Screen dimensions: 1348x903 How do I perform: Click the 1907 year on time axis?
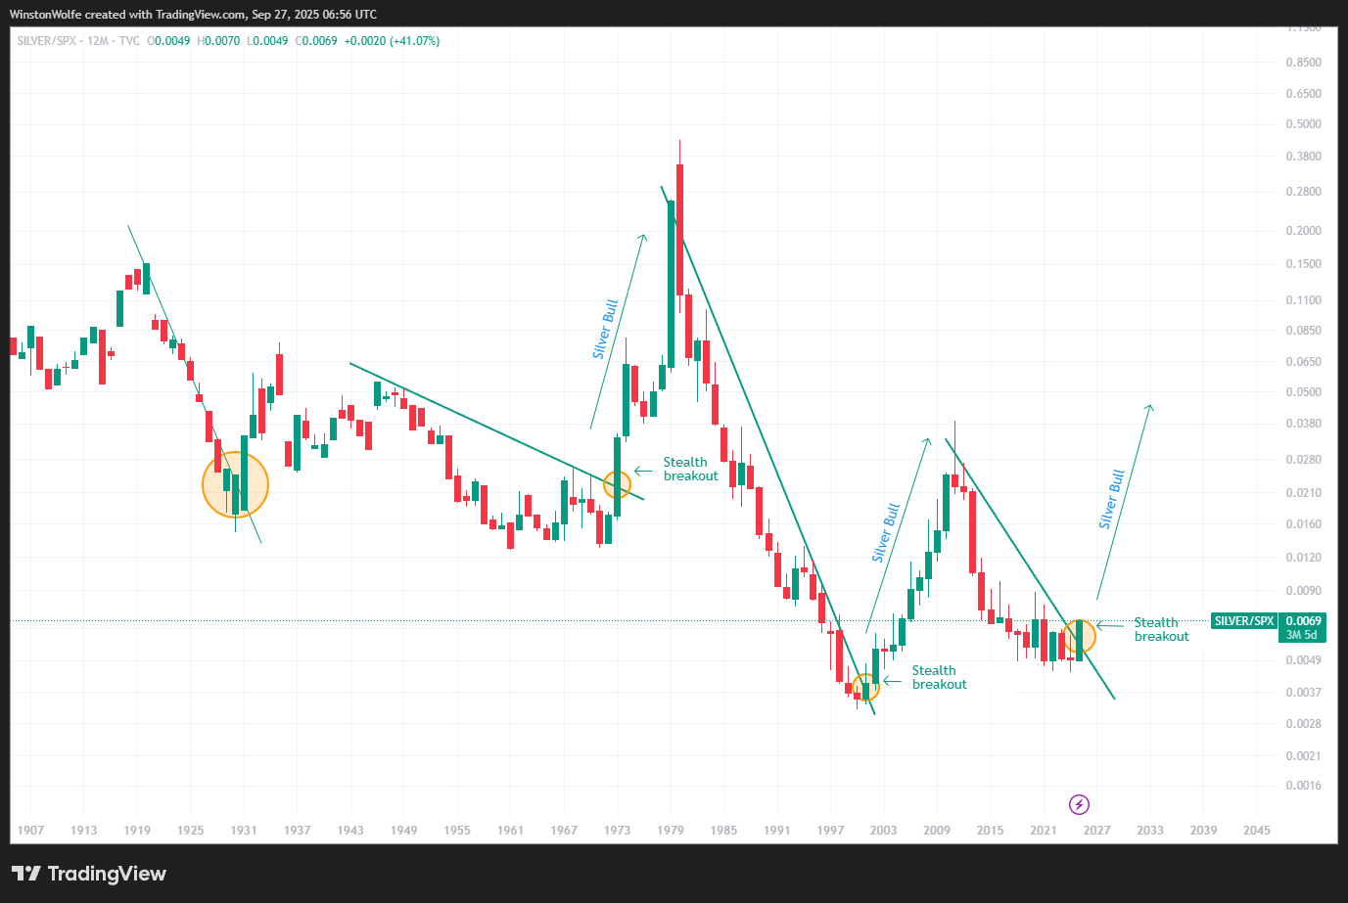[30, 831]
